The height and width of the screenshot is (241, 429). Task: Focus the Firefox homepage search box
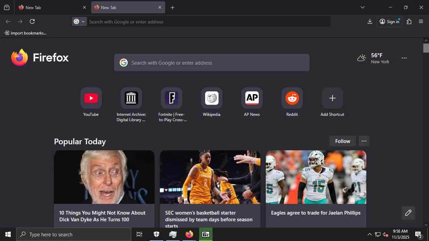212,63
